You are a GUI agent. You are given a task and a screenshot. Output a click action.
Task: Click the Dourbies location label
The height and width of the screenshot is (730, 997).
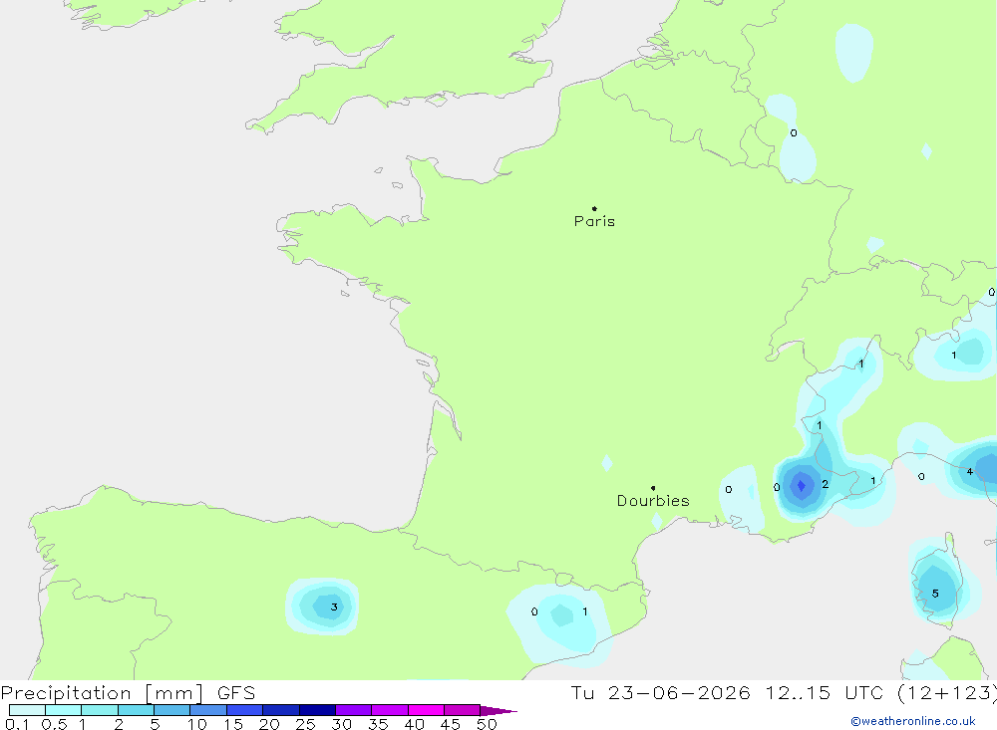coord(653,501)
